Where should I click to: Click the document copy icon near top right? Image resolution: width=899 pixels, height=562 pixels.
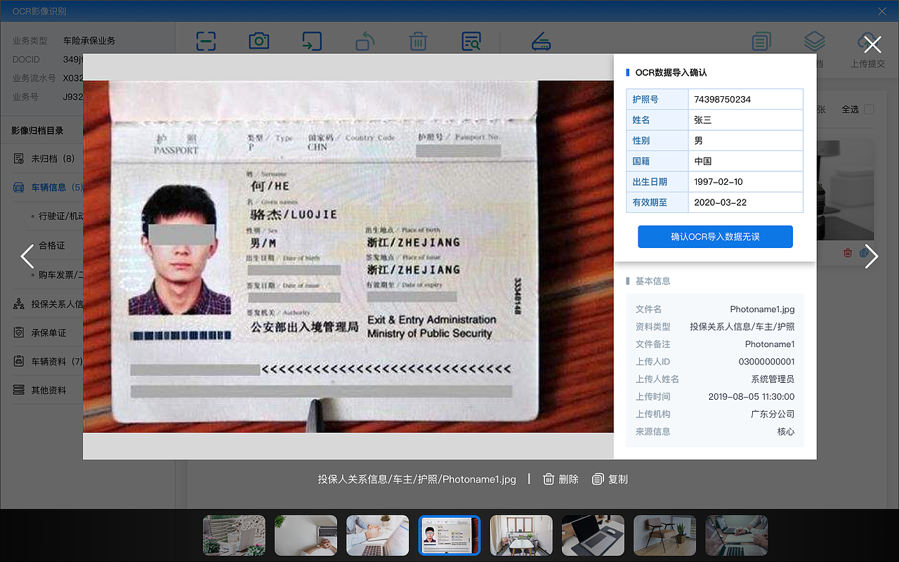pyautogui.click(x=761, y=41)
